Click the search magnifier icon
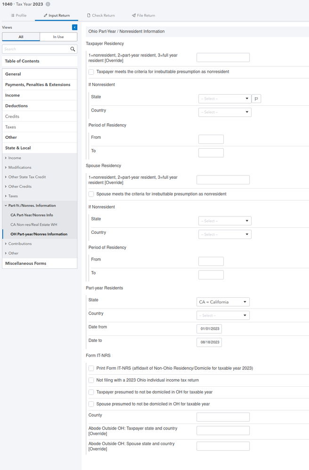 coord(73,49)
